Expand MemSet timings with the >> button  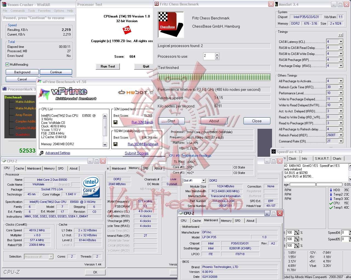[x=341, y=35]
